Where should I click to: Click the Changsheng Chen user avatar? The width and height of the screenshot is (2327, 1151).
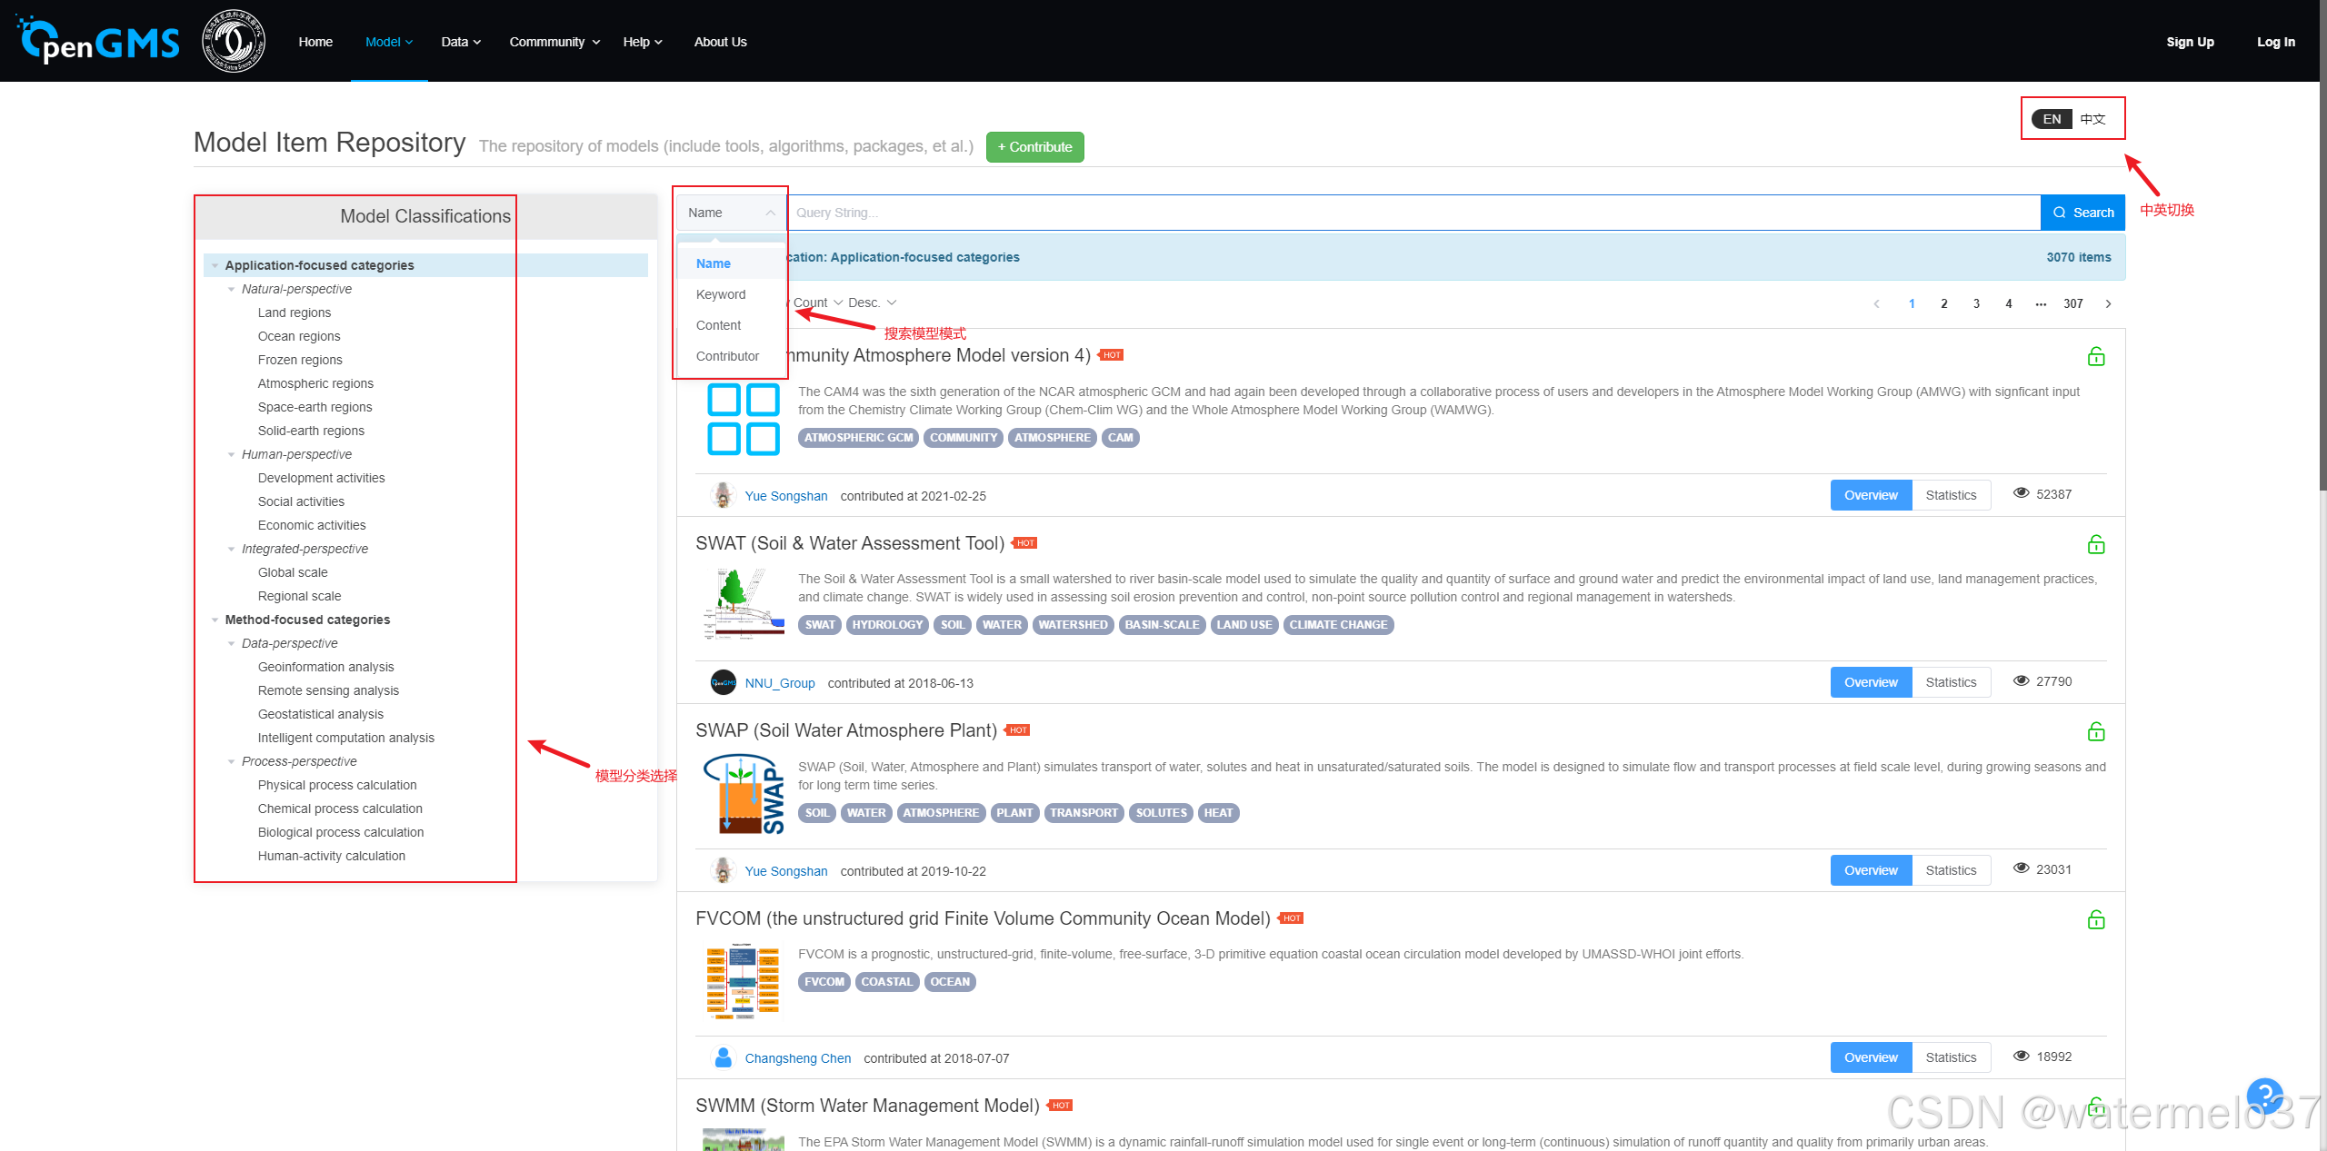(x=724, y=1057)
